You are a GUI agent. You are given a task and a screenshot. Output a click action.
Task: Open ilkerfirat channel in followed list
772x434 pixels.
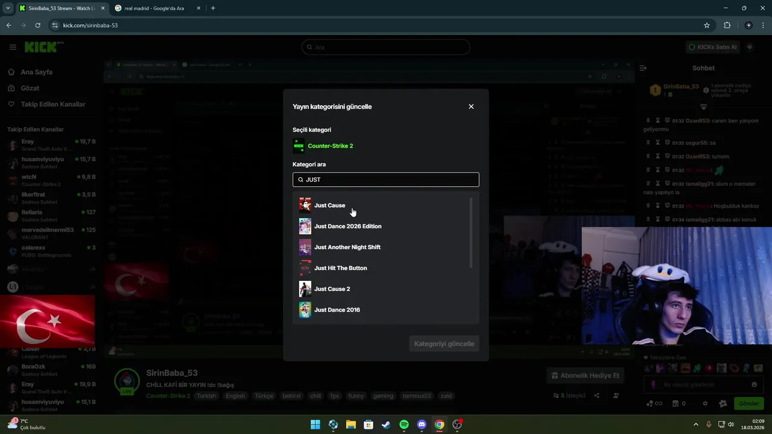tap(51, 198)
